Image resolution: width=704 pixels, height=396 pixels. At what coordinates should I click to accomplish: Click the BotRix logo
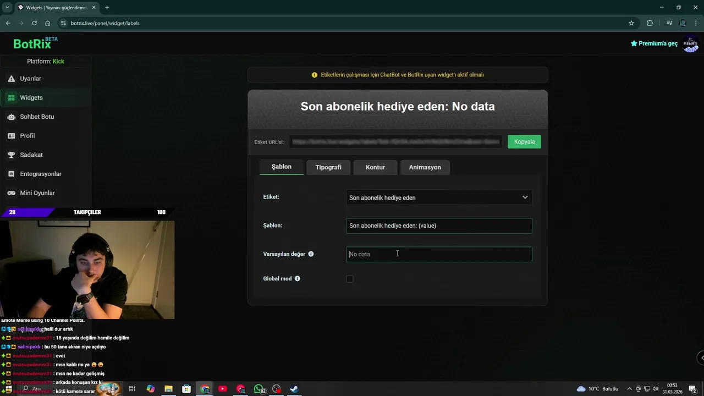coord(35,43)
